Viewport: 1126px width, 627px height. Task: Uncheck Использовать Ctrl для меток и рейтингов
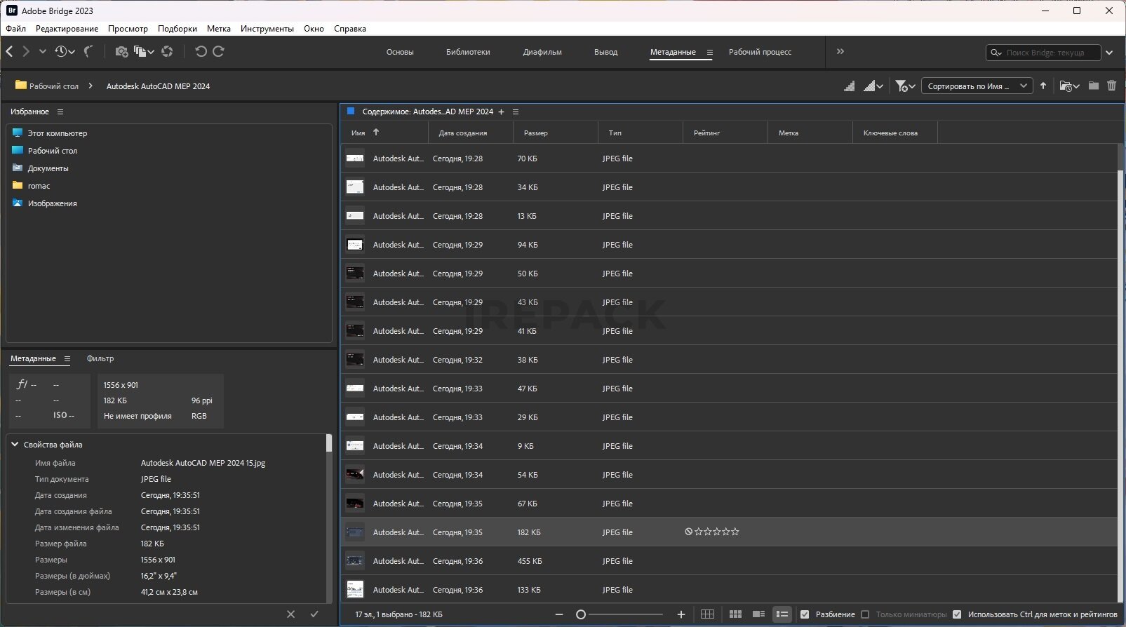(957, 614)
